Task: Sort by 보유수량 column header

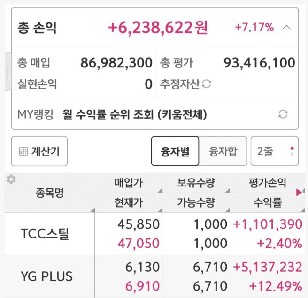Action: point(196,183)
